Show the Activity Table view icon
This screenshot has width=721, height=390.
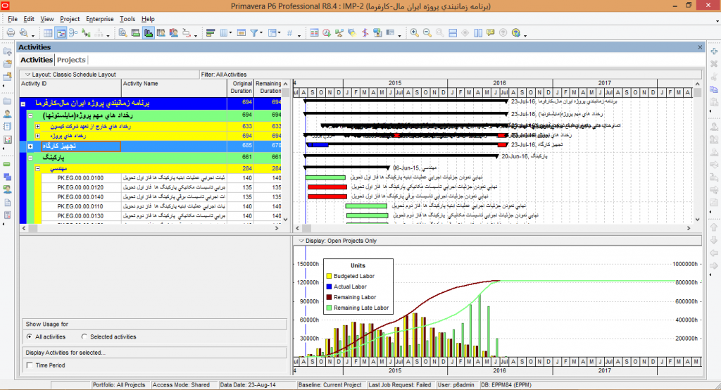(48, 33)
